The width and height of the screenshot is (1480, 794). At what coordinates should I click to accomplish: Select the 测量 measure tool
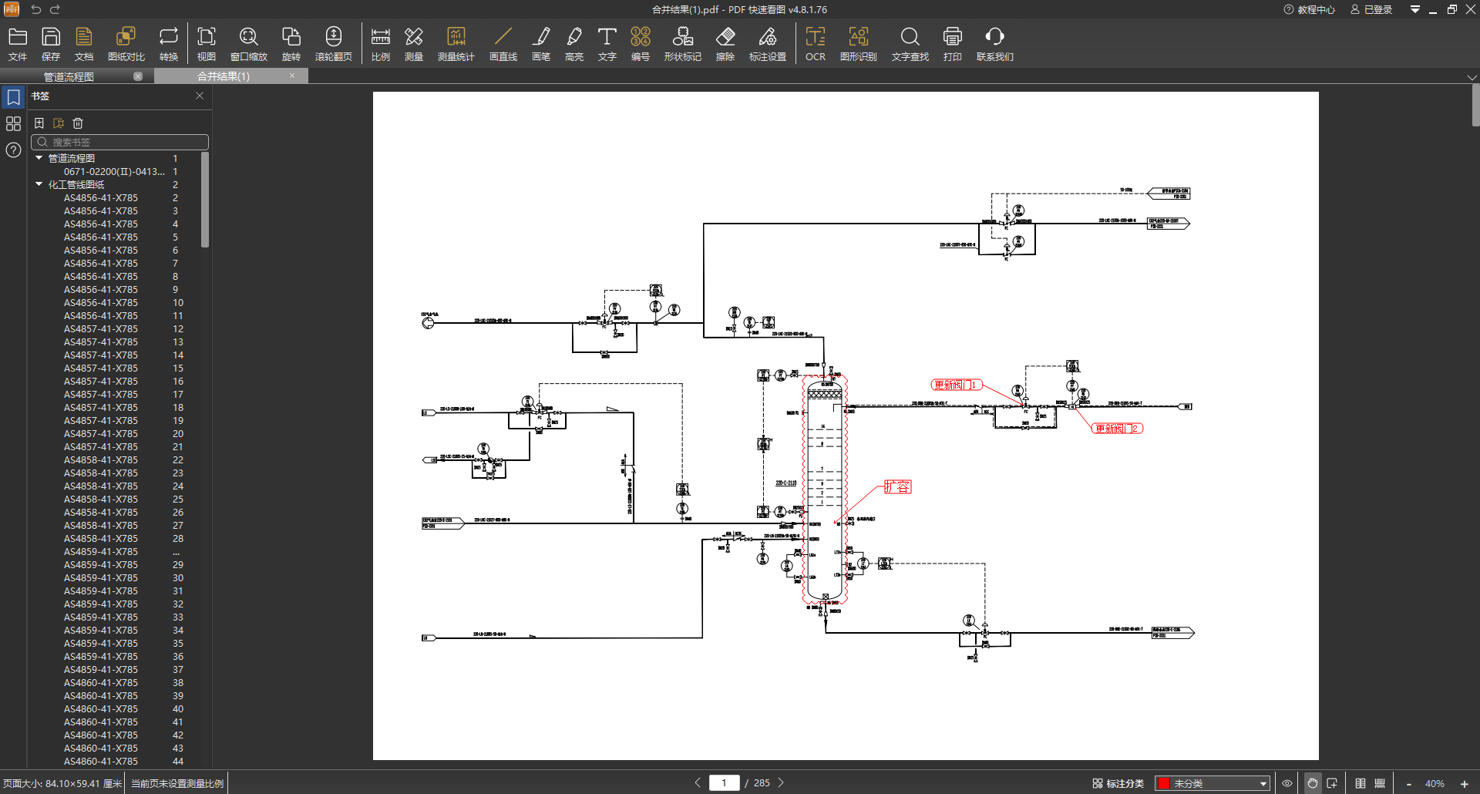(414, 44)
